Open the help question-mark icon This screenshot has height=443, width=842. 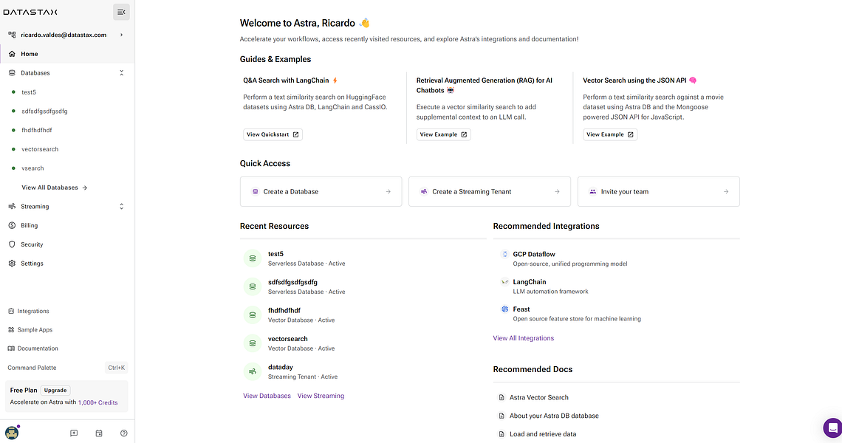(x=123, y=433)
